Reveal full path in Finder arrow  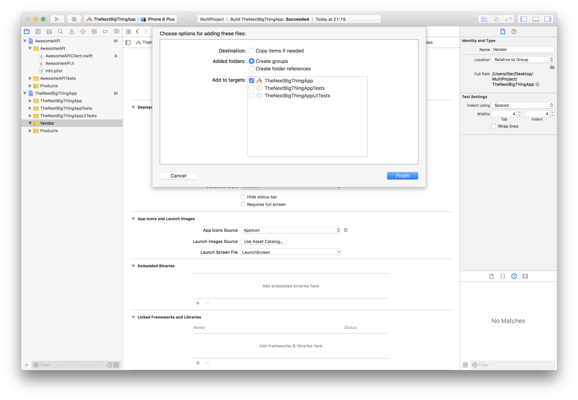(x=537, y=84)
